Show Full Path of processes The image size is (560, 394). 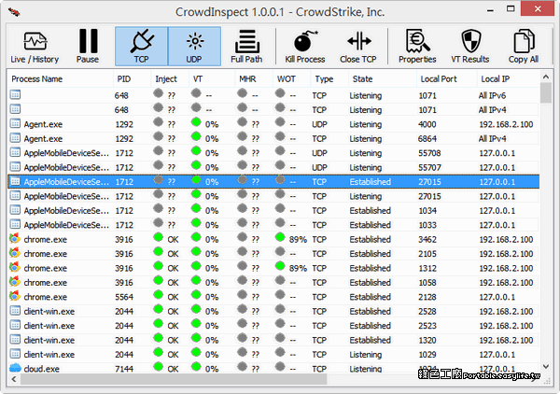point(246,47)
